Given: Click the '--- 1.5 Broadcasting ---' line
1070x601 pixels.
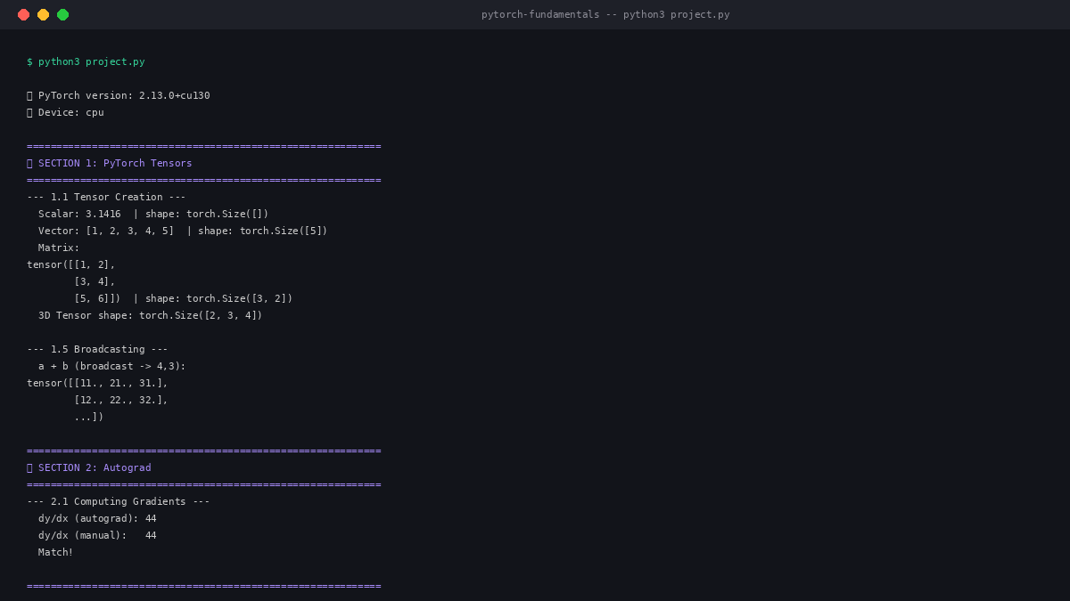Looking at the screenshot, I should 97,349.
